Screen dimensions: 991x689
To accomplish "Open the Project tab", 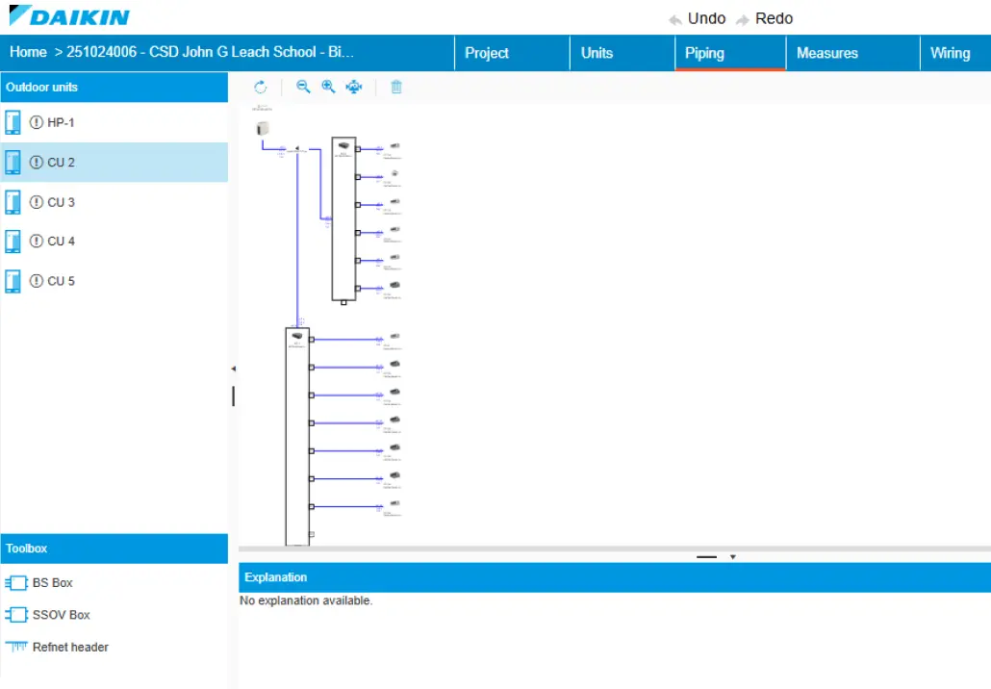I will point(487,53).
